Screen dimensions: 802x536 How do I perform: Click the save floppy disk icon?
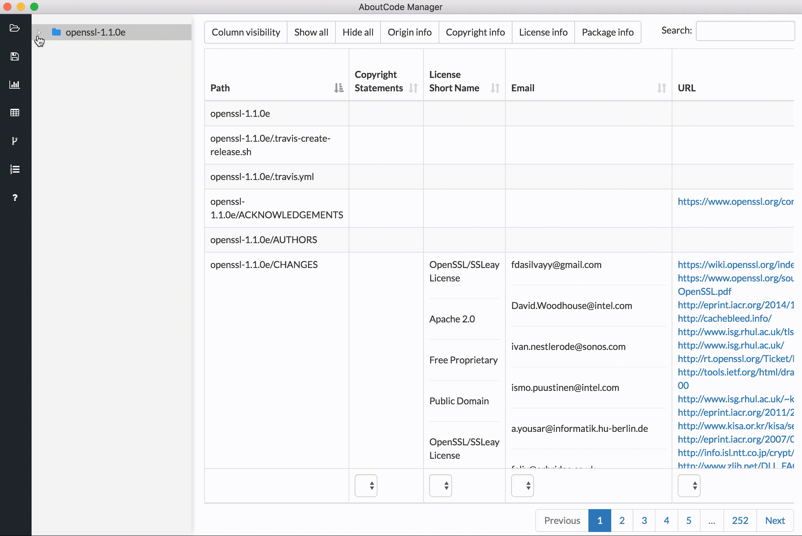[14, 56]
